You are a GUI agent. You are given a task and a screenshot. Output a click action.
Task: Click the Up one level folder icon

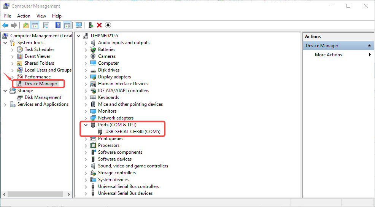(x=25, y=25)
